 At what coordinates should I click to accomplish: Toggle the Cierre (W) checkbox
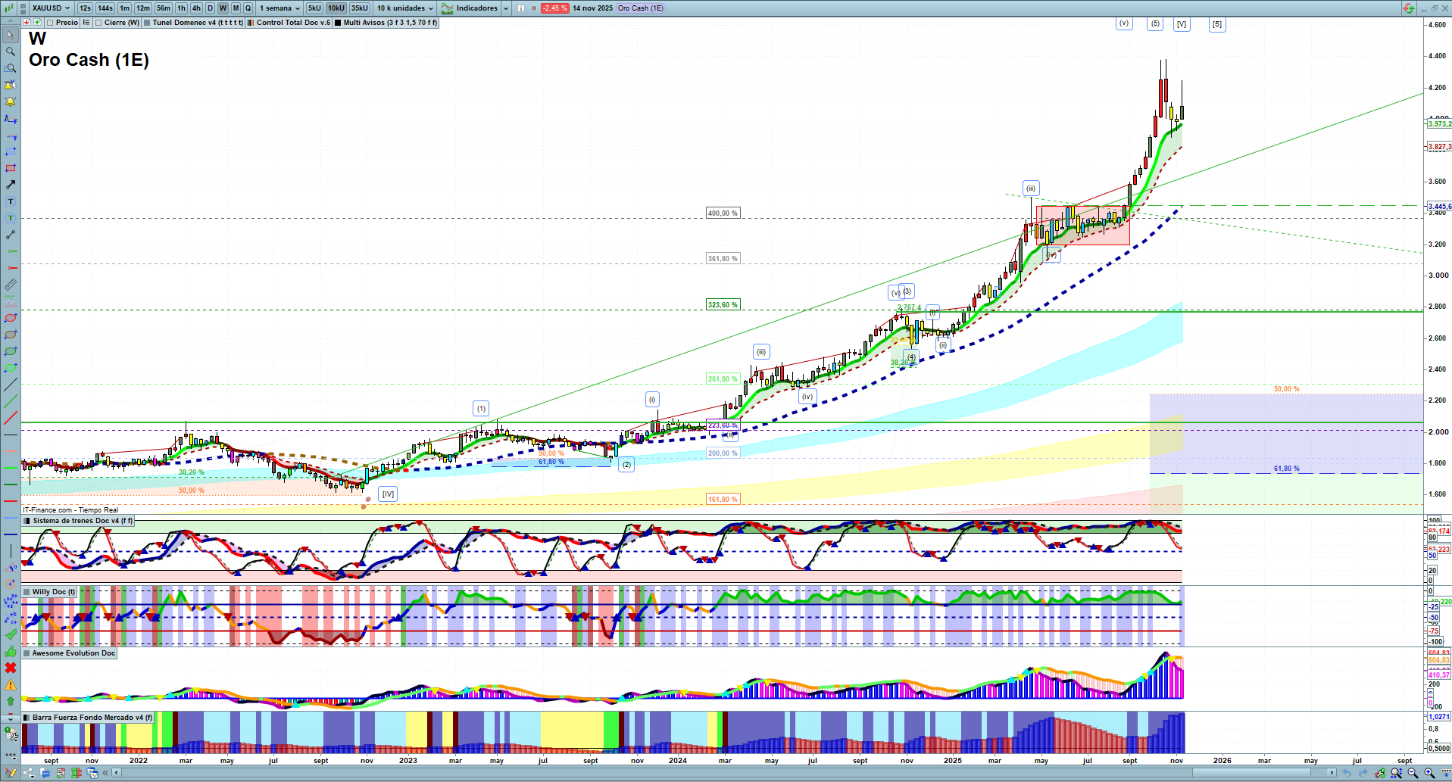coord(98,23)
